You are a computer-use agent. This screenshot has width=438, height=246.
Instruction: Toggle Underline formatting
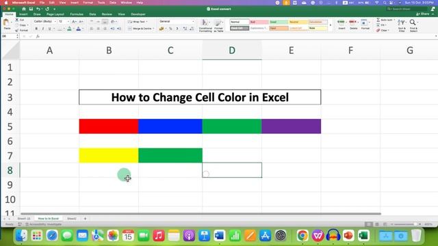pyautogui.click(x=49, y=29)
